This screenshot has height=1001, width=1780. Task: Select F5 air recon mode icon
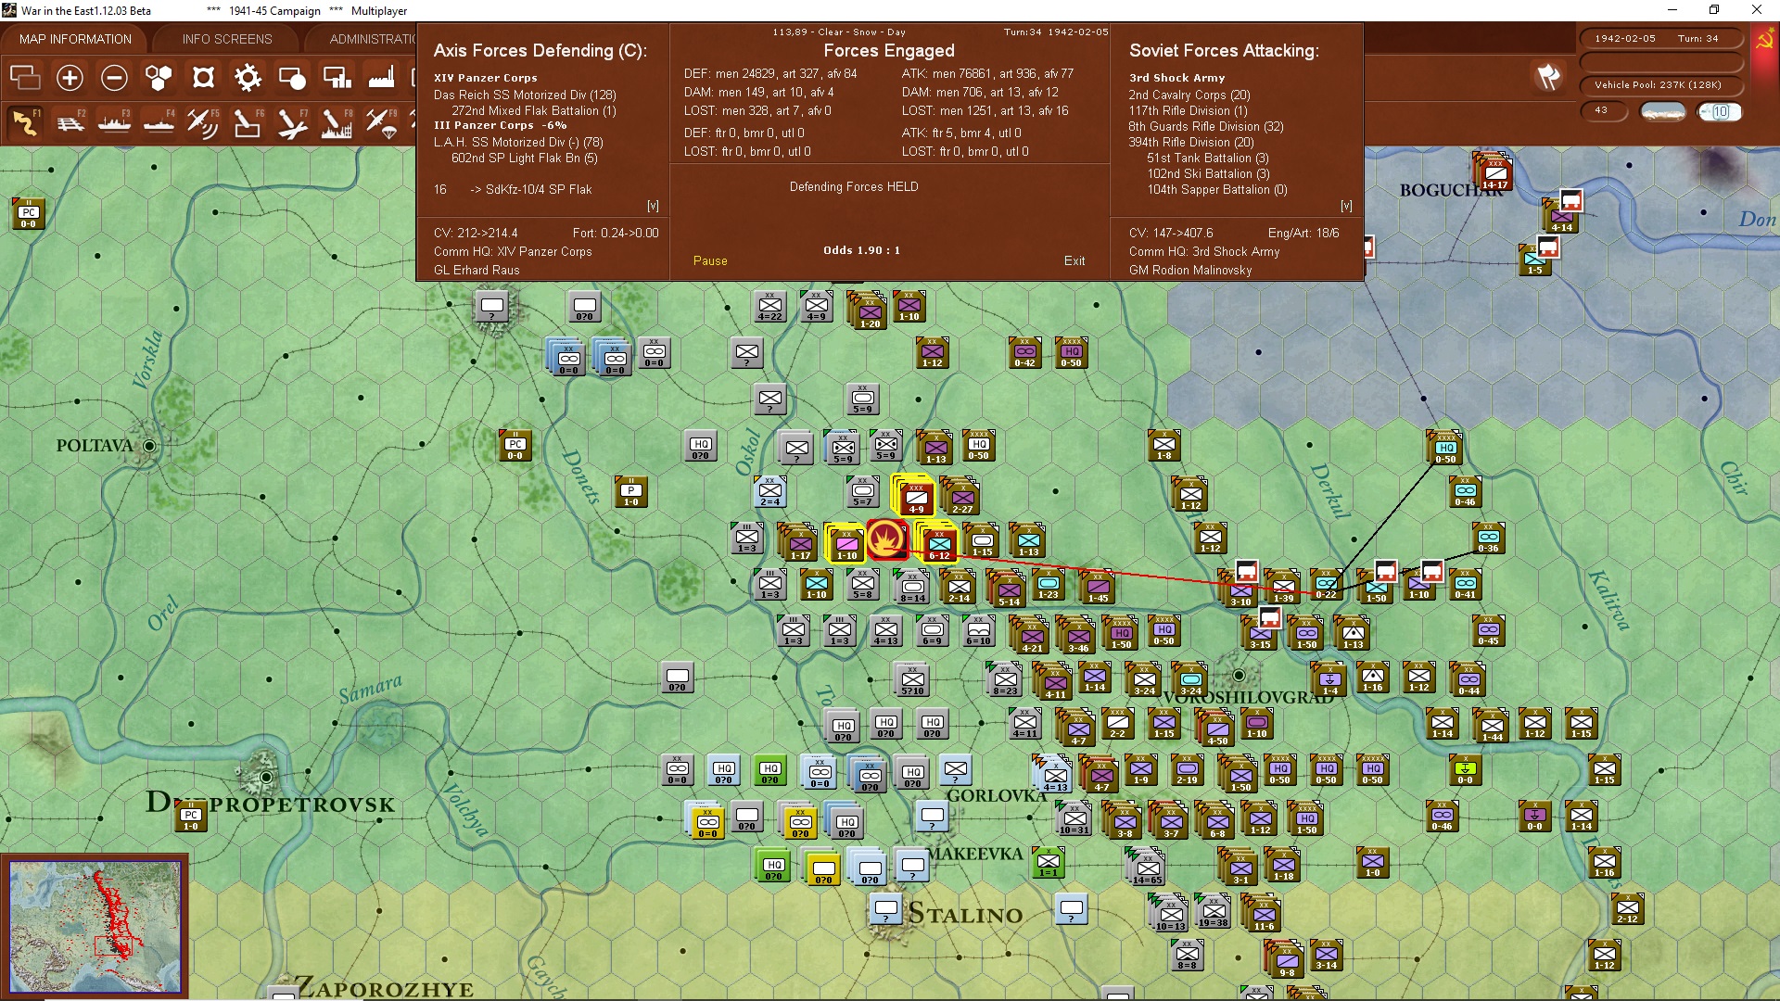tap(203, 122)
